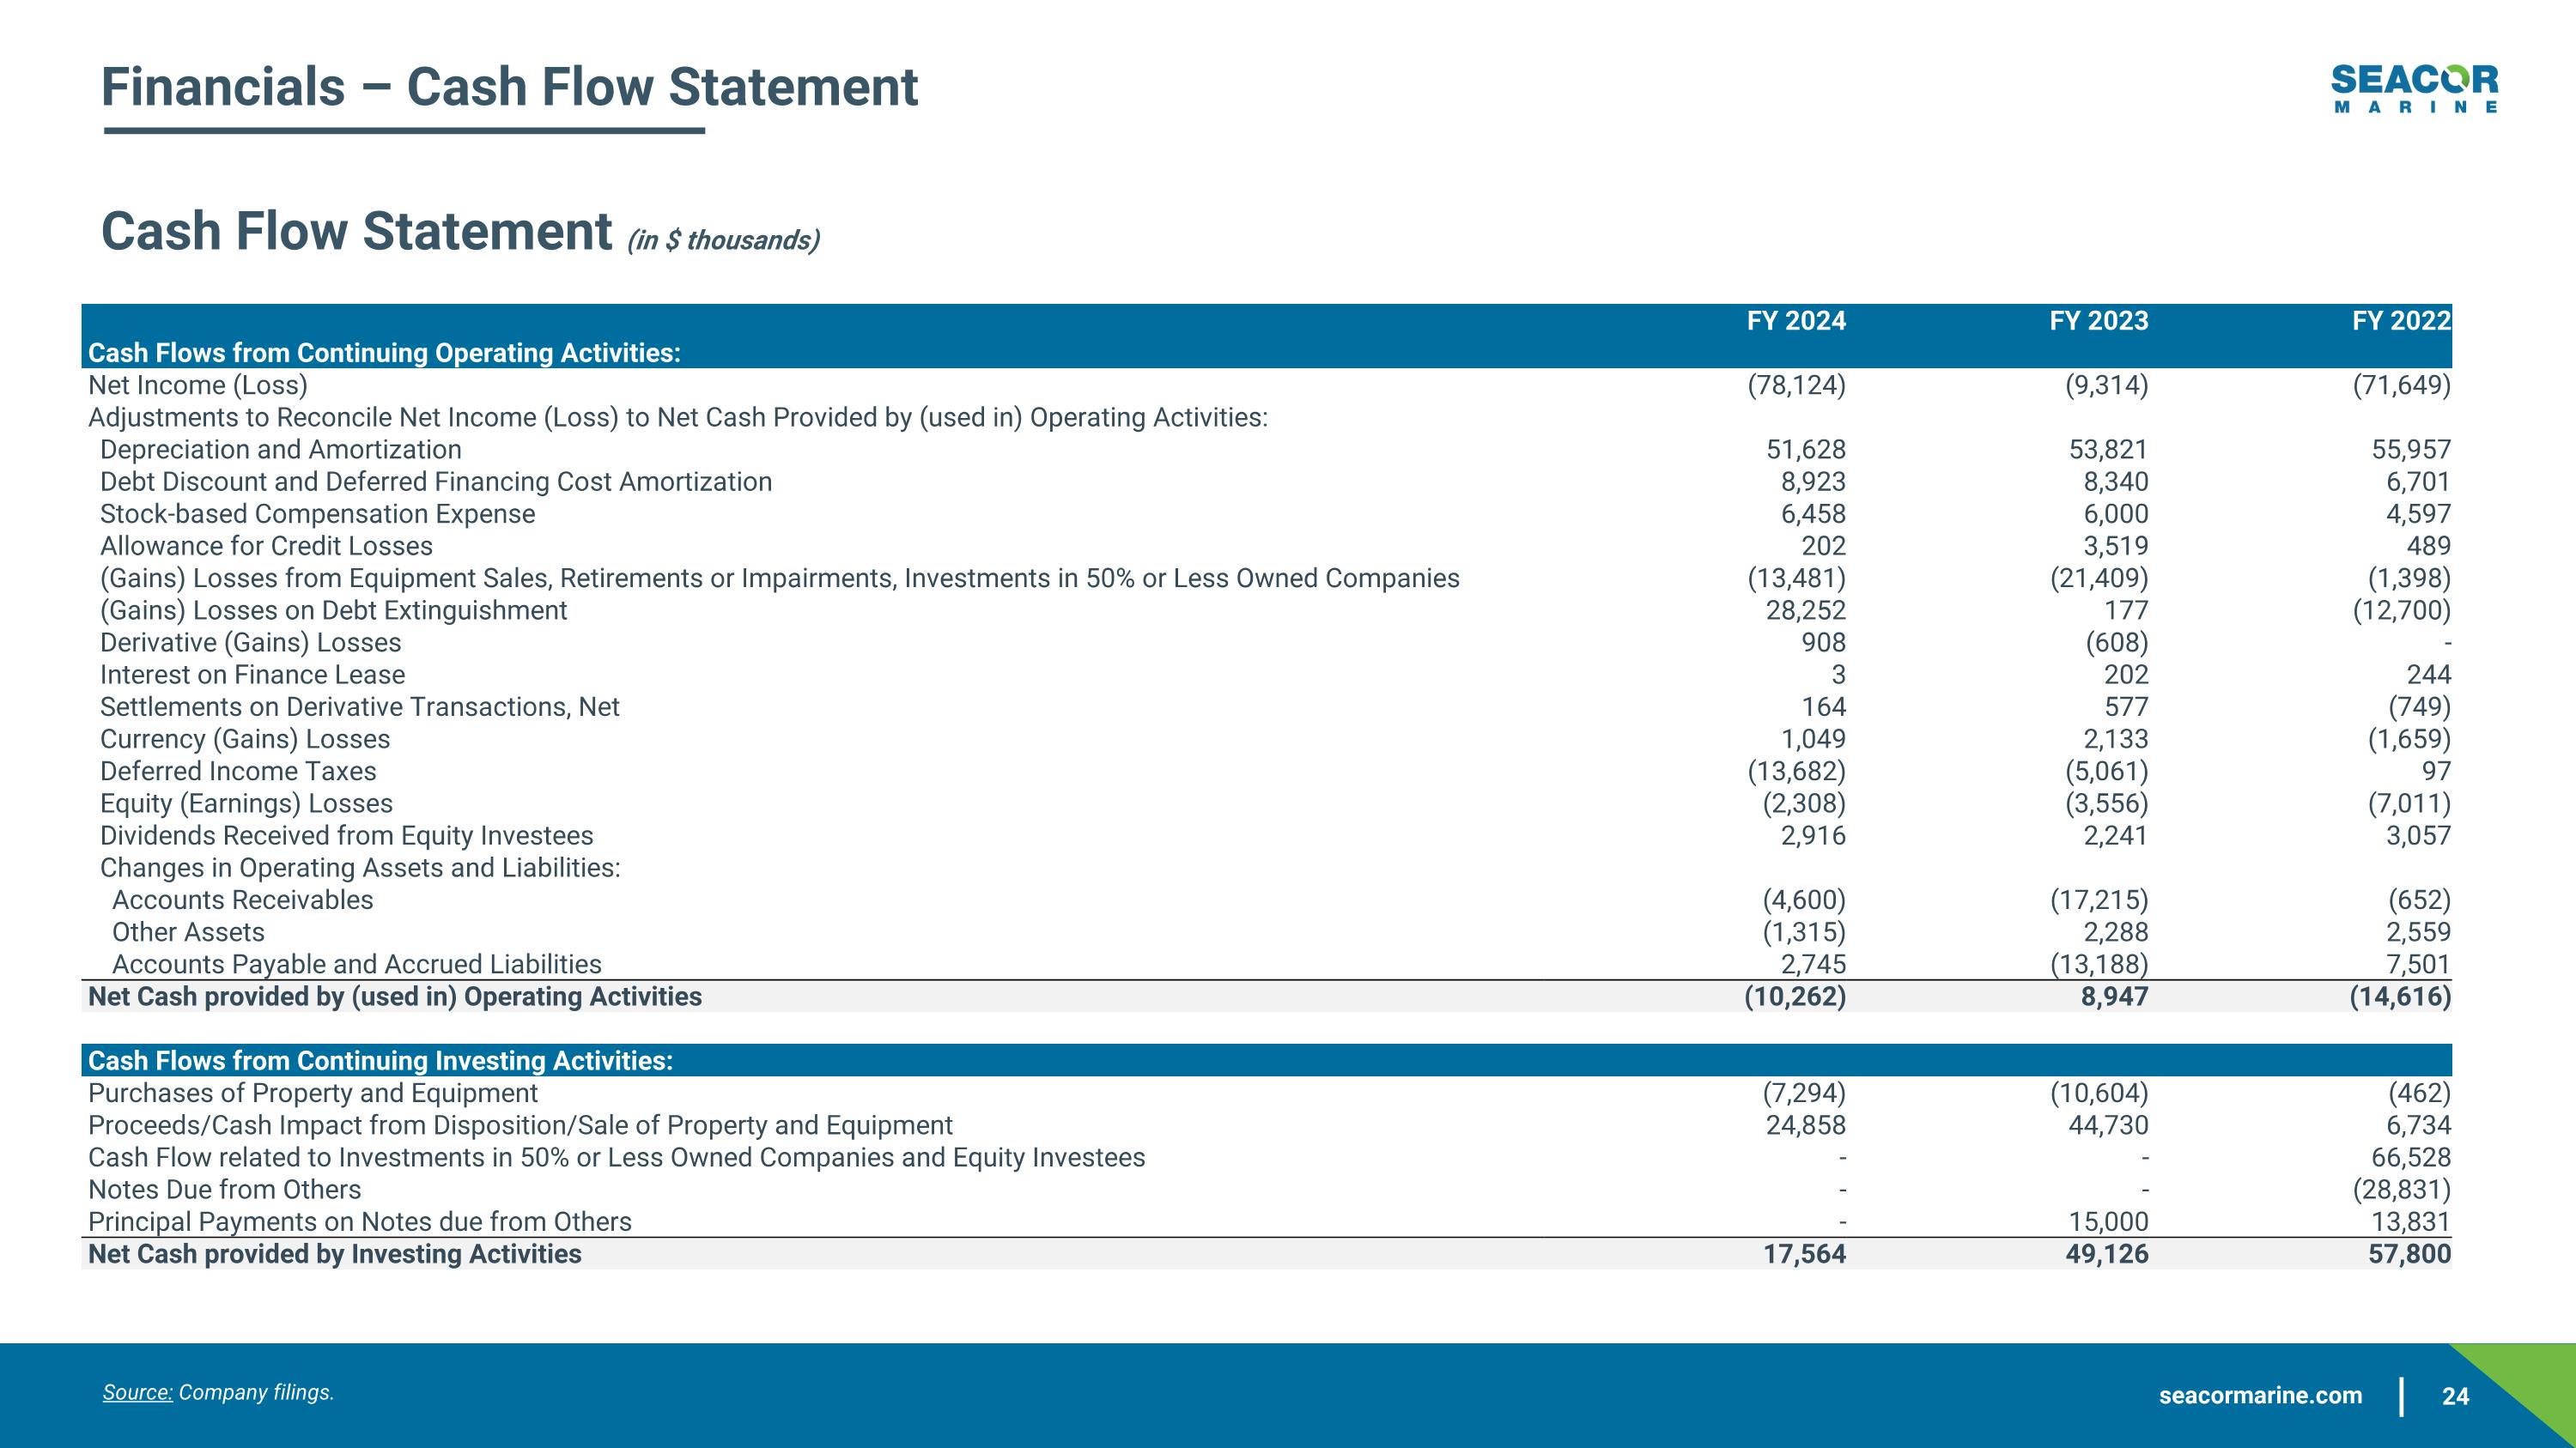2576x1448 pixels.
Task: Click 'Equity (Earnings) Losses' label
Action: 246,803
